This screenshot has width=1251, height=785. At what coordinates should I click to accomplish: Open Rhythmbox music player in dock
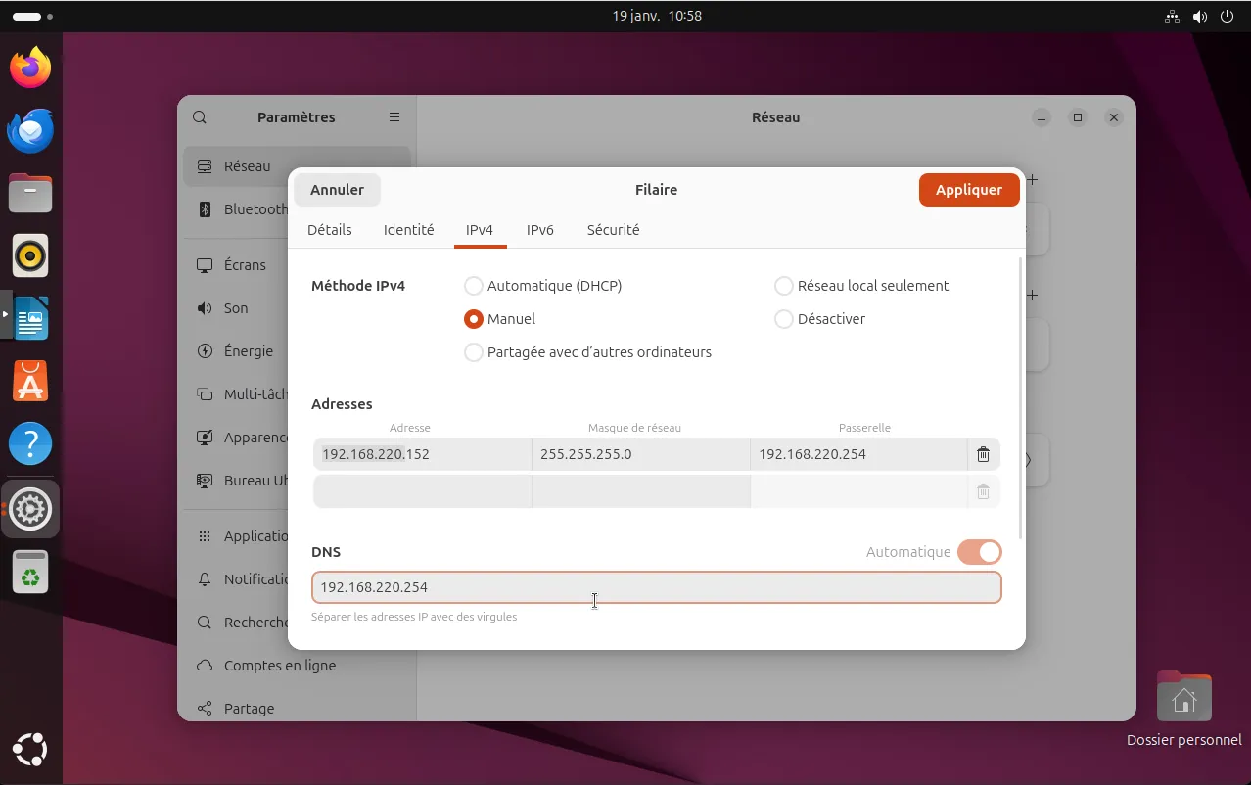[30, 256]
